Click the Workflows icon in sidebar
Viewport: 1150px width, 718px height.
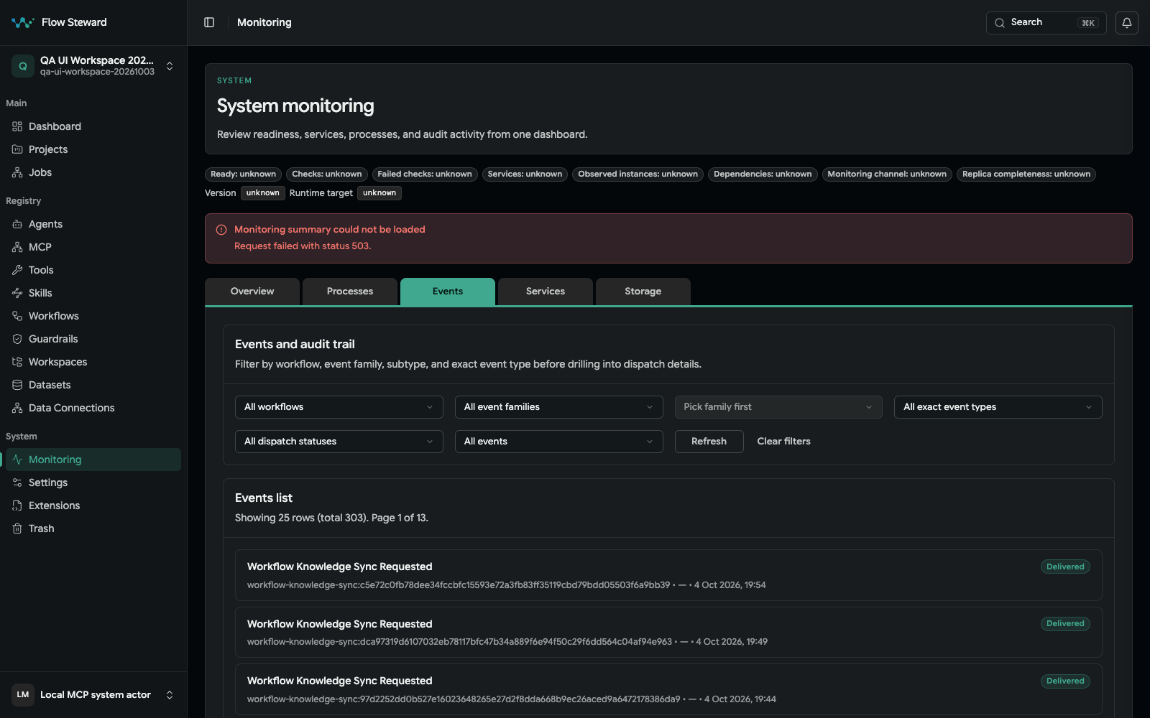coord(17,316)
